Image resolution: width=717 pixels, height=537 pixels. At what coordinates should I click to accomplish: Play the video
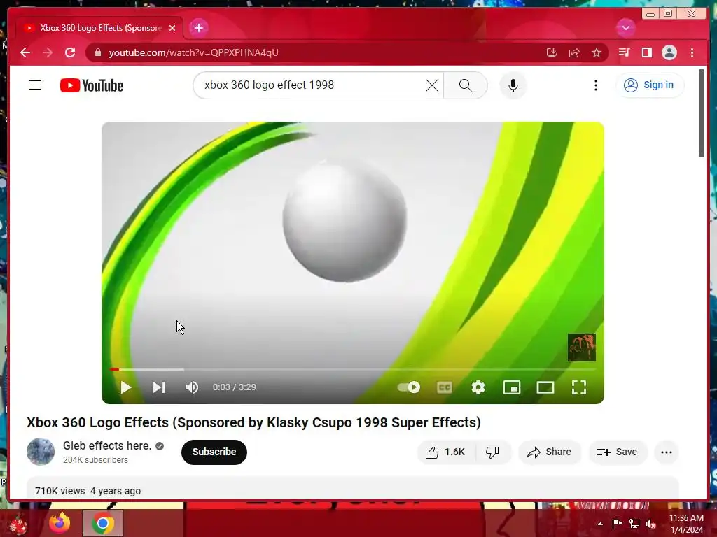(126, 387)
